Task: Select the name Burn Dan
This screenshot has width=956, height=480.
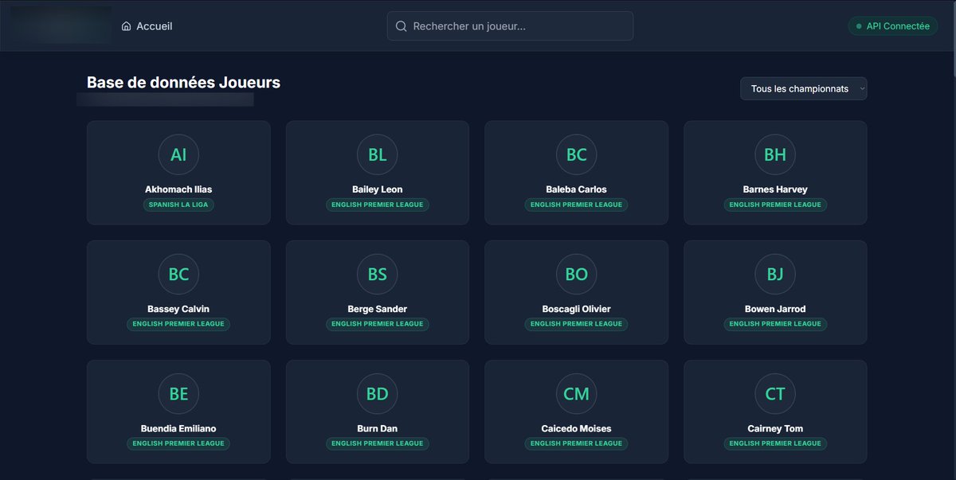Action: click(x=378, y=428)
